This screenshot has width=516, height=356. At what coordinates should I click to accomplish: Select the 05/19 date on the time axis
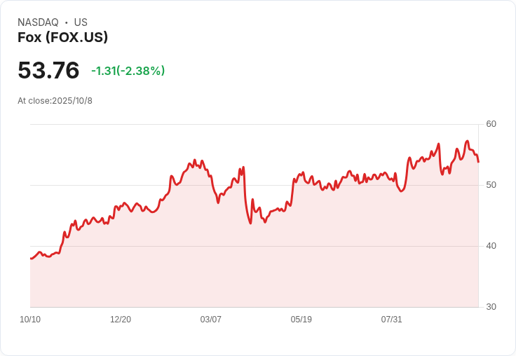point(301,320)
